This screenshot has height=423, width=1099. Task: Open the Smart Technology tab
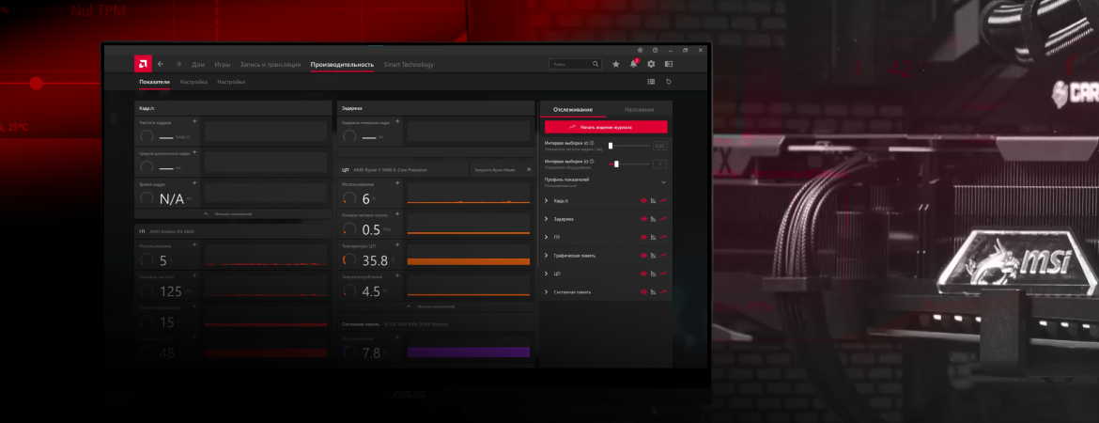409,65
